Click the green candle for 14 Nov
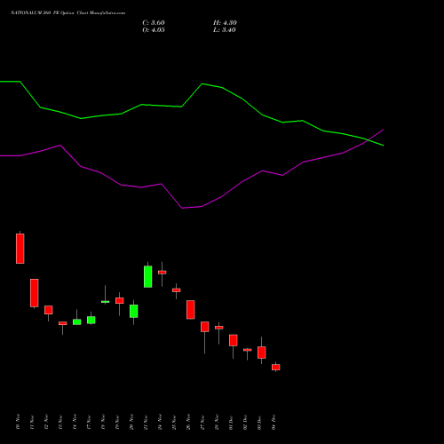 pyautogui.click(x=77, y=321)
